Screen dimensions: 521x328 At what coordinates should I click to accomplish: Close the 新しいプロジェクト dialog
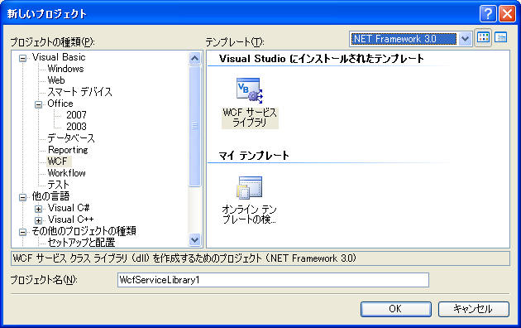507,13
